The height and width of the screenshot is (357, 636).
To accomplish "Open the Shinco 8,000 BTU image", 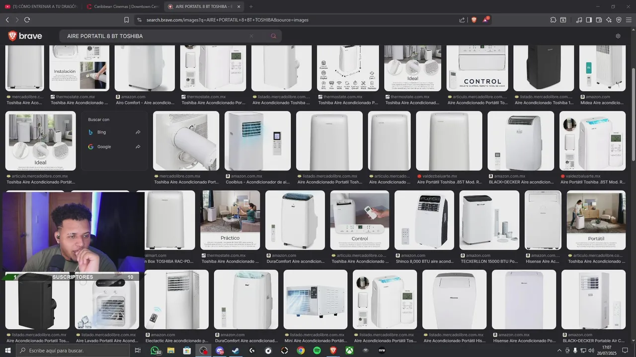I will (424, 220).
